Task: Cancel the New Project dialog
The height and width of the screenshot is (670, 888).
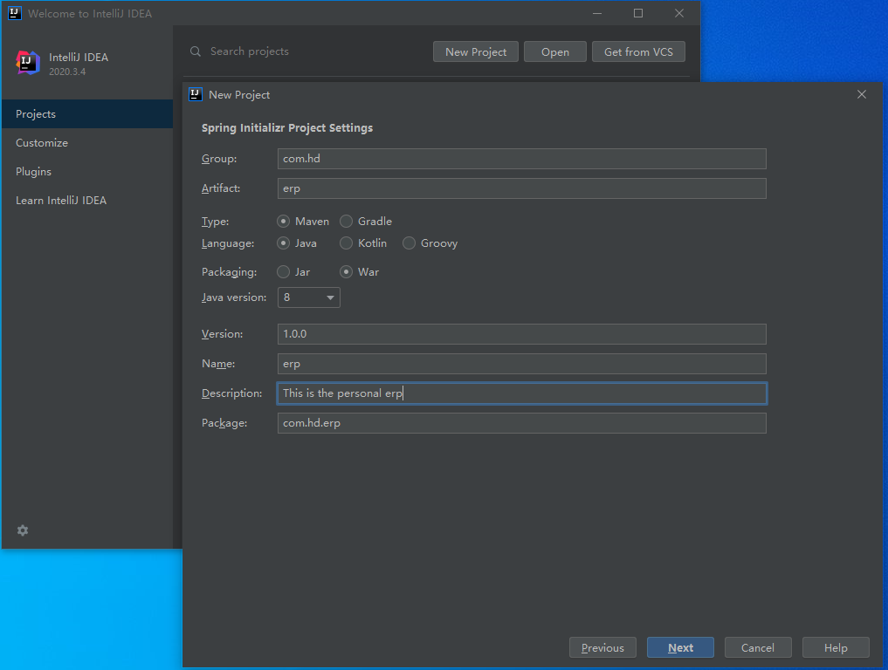Action: click(758, 647)
